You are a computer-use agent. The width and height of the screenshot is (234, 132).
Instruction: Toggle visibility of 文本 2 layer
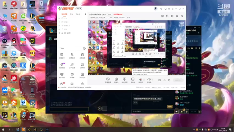pos(59,22)
